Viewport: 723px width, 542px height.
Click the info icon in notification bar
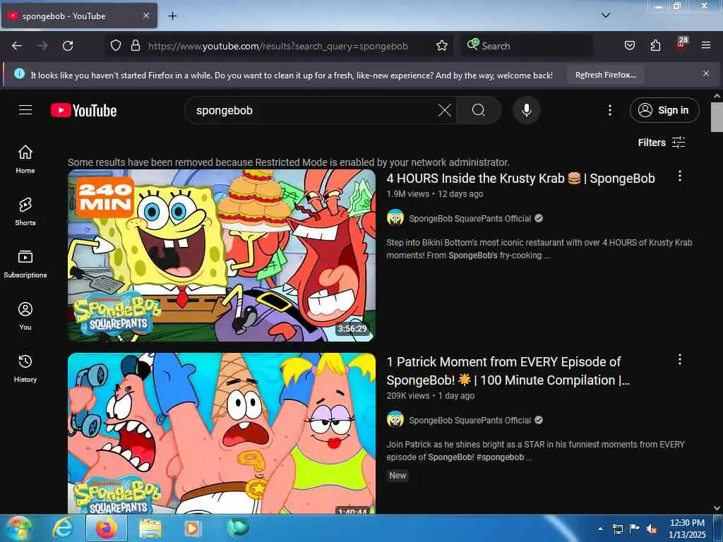point(19,73)
